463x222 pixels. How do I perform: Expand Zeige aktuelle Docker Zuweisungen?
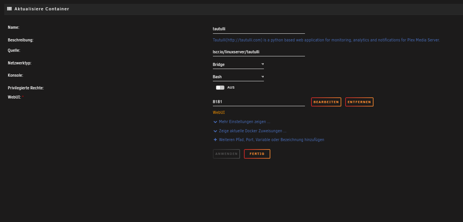tap(253, 131)
